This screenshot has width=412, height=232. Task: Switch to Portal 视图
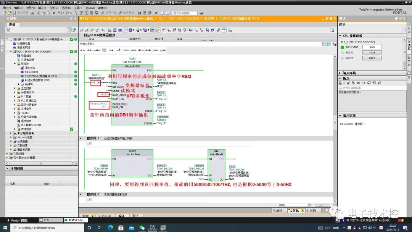[17, 220]
